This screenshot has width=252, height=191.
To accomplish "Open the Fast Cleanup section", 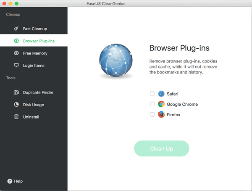I will pyautogui.click(x=35, y=29).
